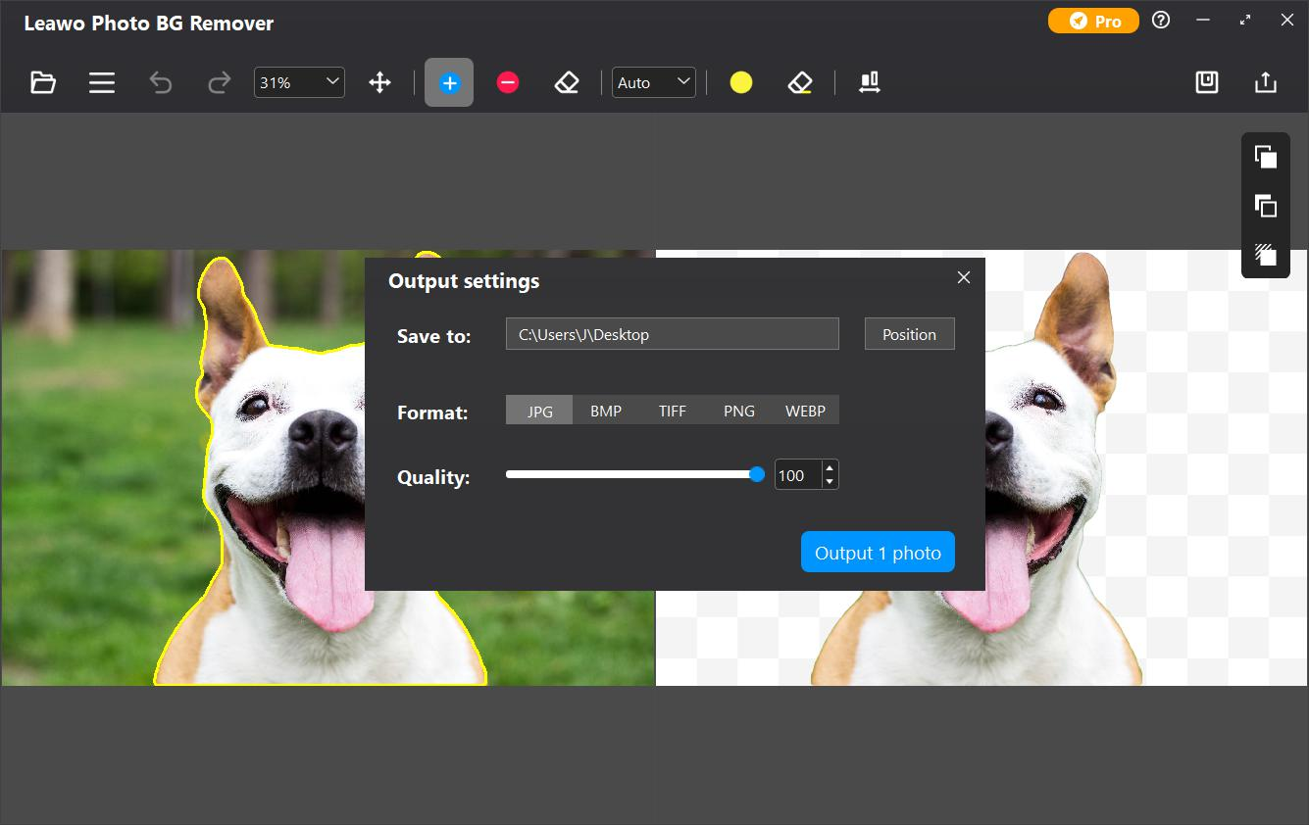Select the move/pan tool
The height and width of the screenshot is (825, 1309).
(379, 83)
